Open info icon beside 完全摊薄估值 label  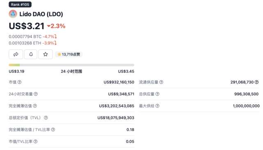pos(35,106)
